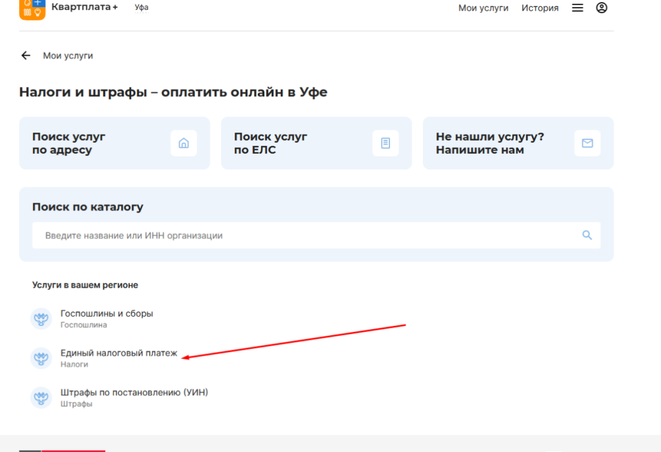Open the История page in the header
Image resolution: width=661 pixels, height=452 pixels.
click(x=539, y=8)
